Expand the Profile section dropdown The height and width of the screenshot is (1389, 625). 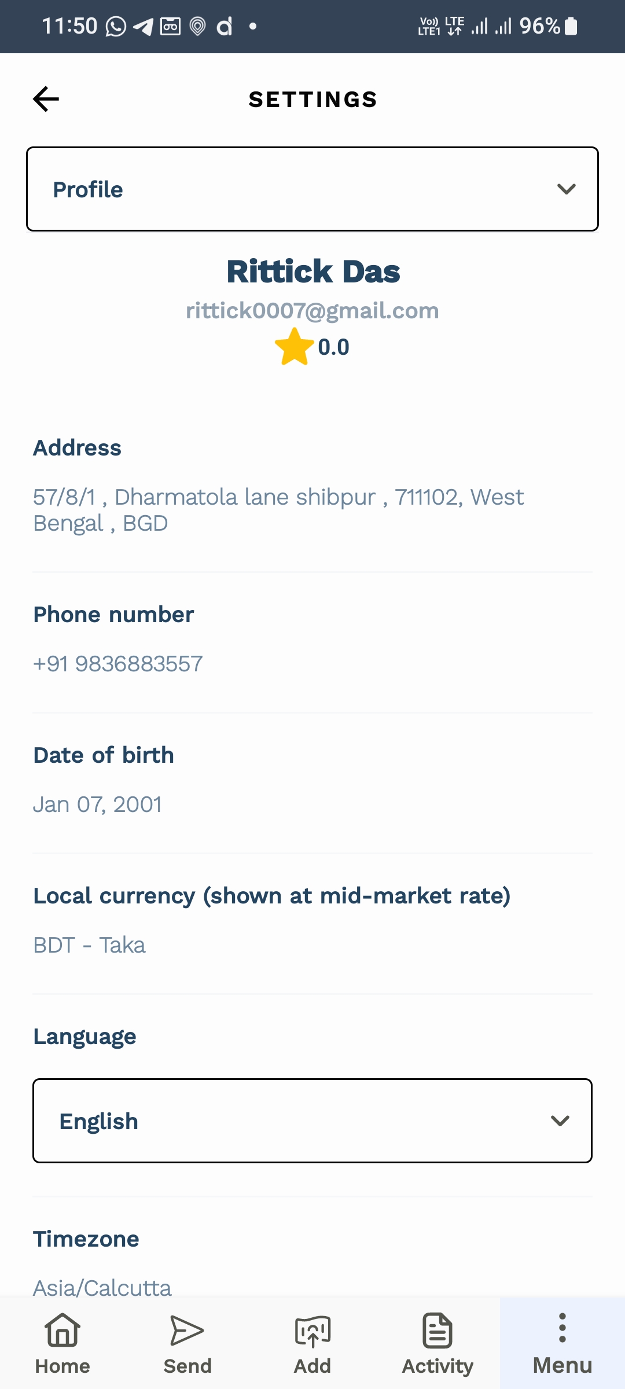click(x=312, y=189)
